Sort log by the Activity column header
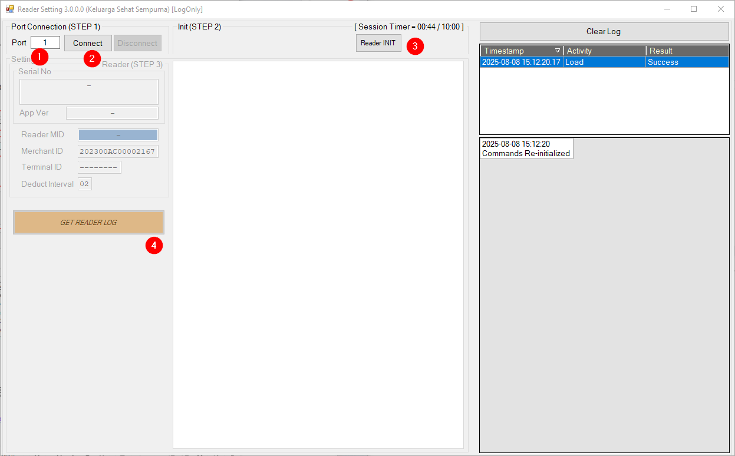This screenshot has height=456, width=735. tap(605, 51)
